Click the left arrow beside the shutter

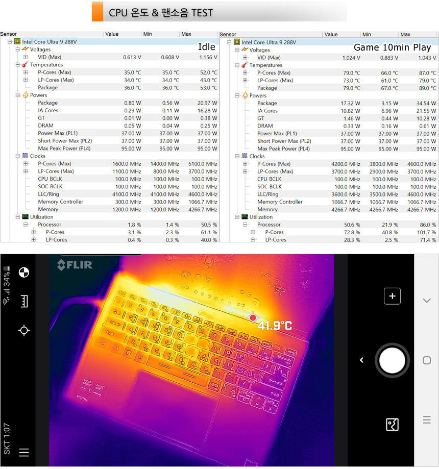coord(362,360)
